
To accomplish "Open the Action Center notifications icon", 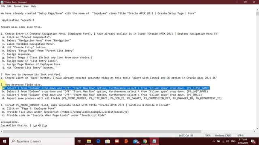I will tap(253, 141).
